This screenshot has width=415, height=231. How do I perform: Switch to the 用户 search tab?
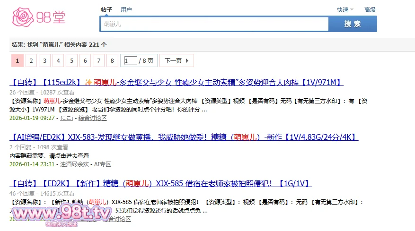(x=126, y=9)
